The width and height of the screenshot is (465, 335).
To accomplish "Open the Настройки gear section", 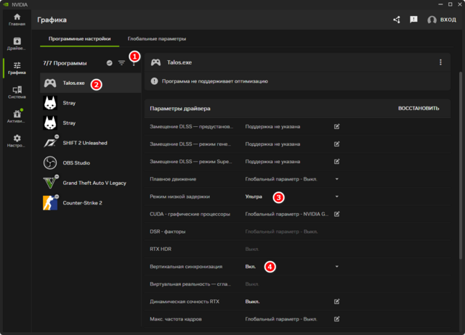I will tap(17, 141).
